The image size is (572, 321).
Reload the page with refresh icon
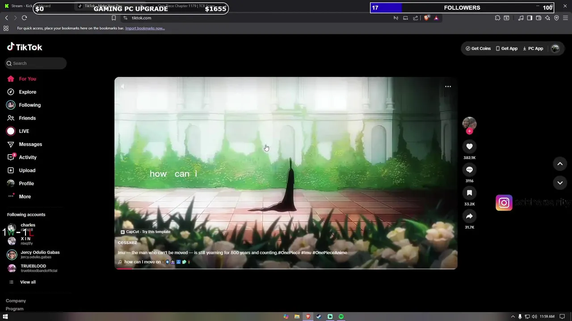pyautogui.click(x=24, y=18)
